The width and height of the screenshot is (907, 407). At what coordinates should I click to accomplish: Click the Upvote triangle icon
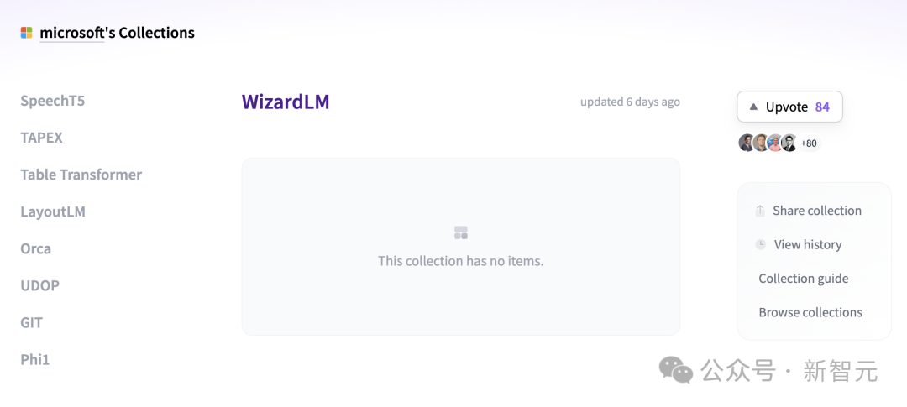pos(753,107)
